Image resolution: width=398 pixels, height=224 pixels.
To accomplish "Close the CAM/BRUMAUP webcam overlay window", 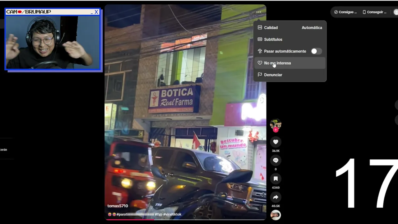I will coord(96,12).
